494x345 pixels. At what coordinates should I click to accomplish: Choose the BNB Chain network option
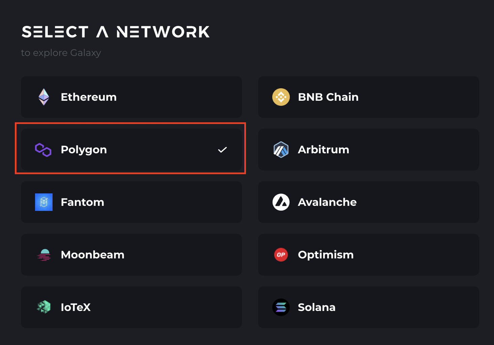pos(328,97)
